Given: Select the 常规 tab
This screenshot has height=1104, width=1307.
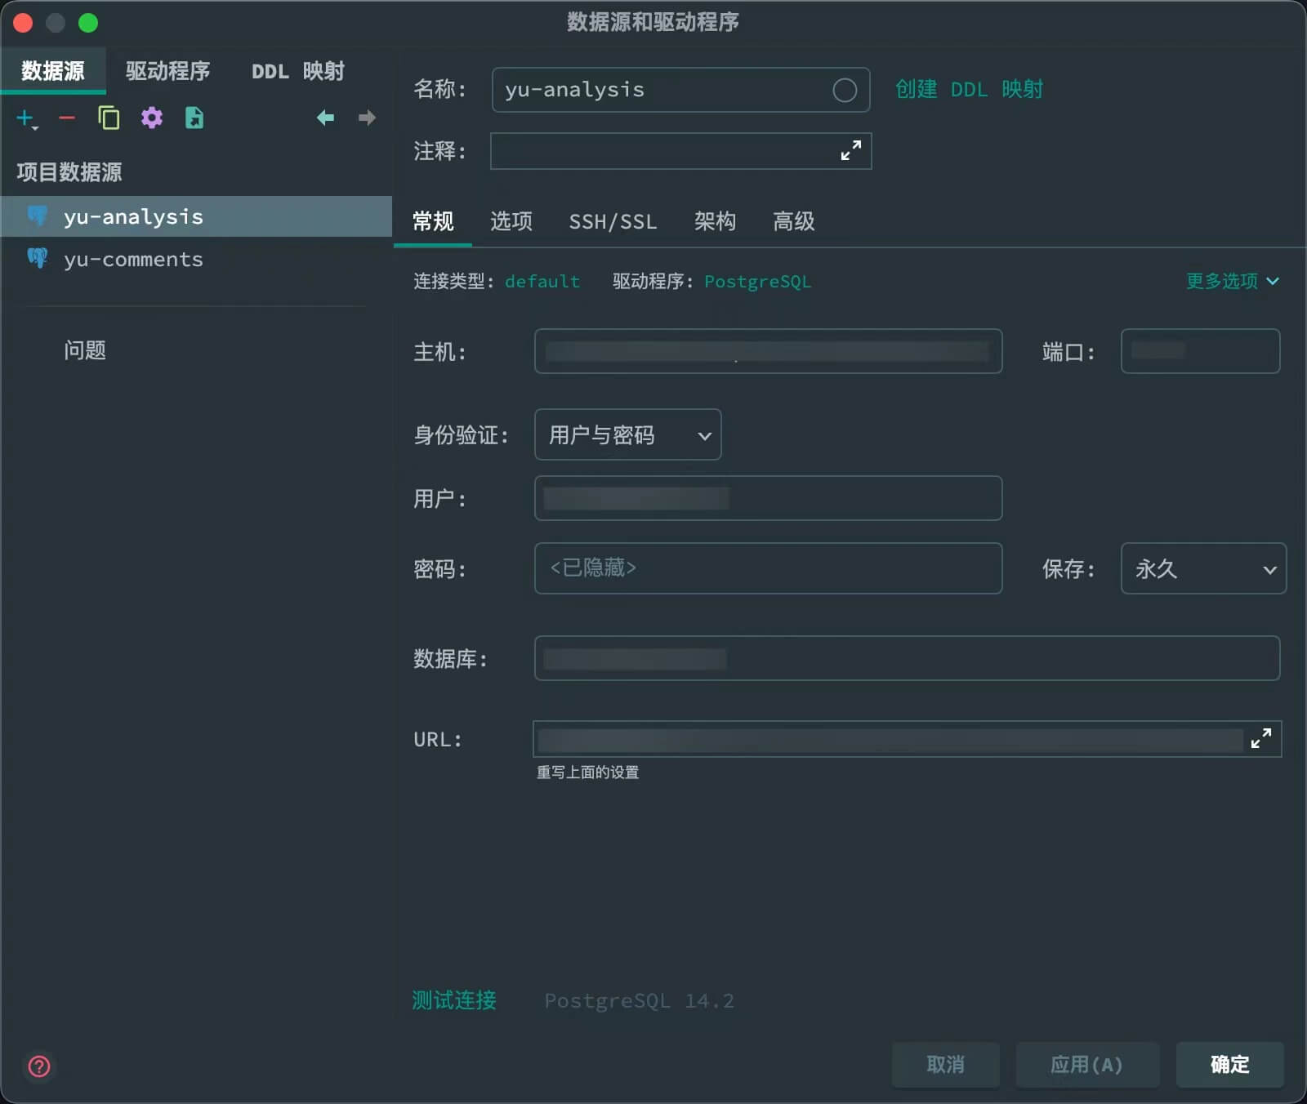Looking at the screenshot, I should (433, 221).
